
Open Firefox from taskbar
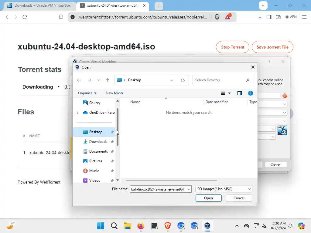[141, 226]
